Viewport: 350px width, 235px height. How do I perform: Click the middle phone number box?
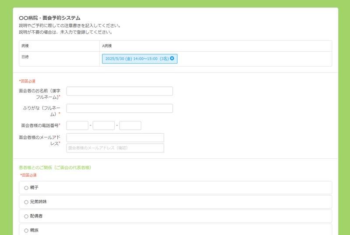[x=104, y=126]
